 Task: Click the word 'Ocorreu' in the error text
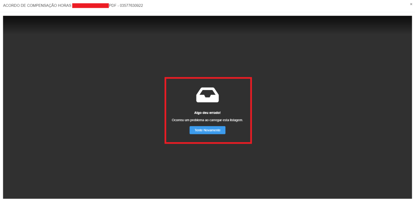(178, 120)
